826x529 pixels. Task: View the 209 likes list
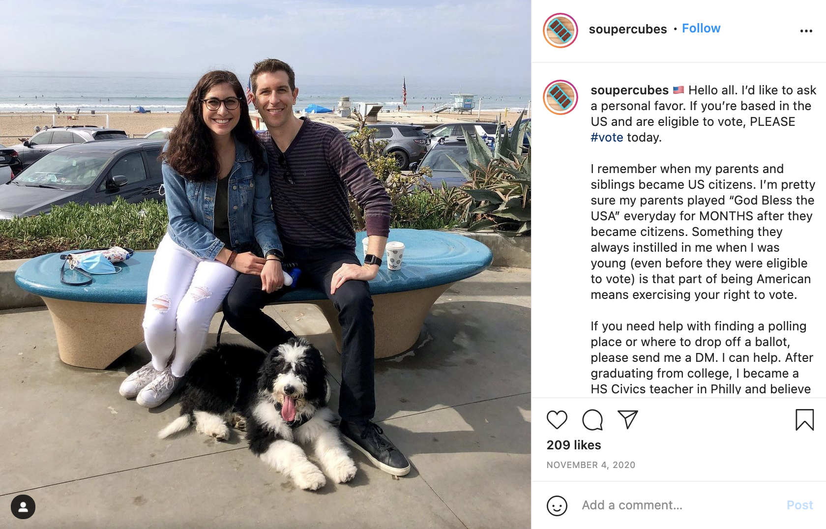click(x=574, y=445)
